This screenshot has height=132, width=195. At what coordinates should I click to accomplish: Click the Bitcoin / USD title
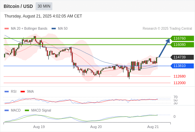[18, 6]
